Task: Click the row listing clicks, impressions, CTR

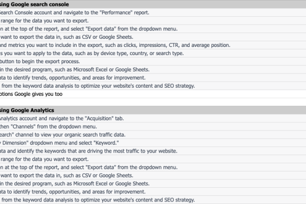Action: (153, 45)
